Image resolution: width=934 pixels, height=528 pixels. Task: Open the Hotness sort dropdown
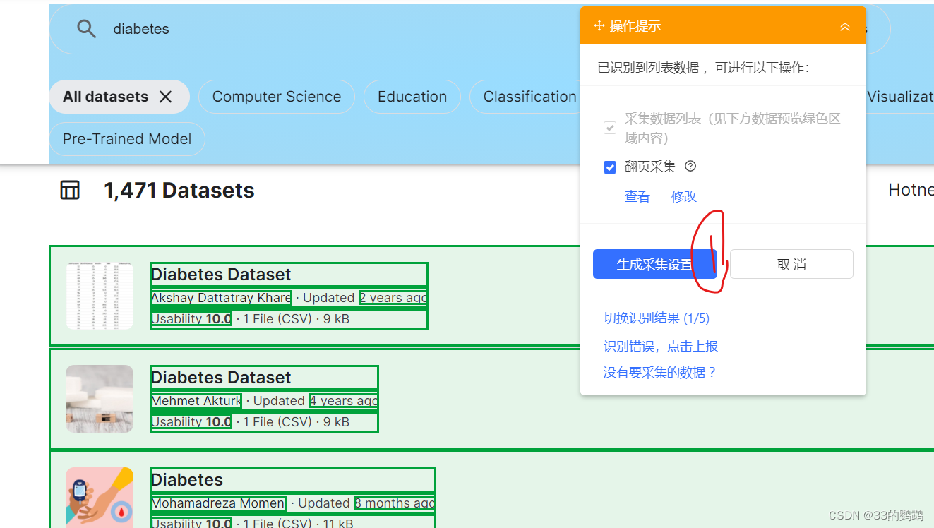[911, 189]
